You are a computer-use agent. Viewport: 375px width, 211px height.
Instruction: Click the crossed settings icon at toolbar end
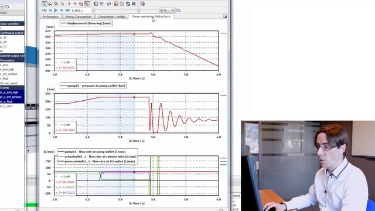coord(142,4)
